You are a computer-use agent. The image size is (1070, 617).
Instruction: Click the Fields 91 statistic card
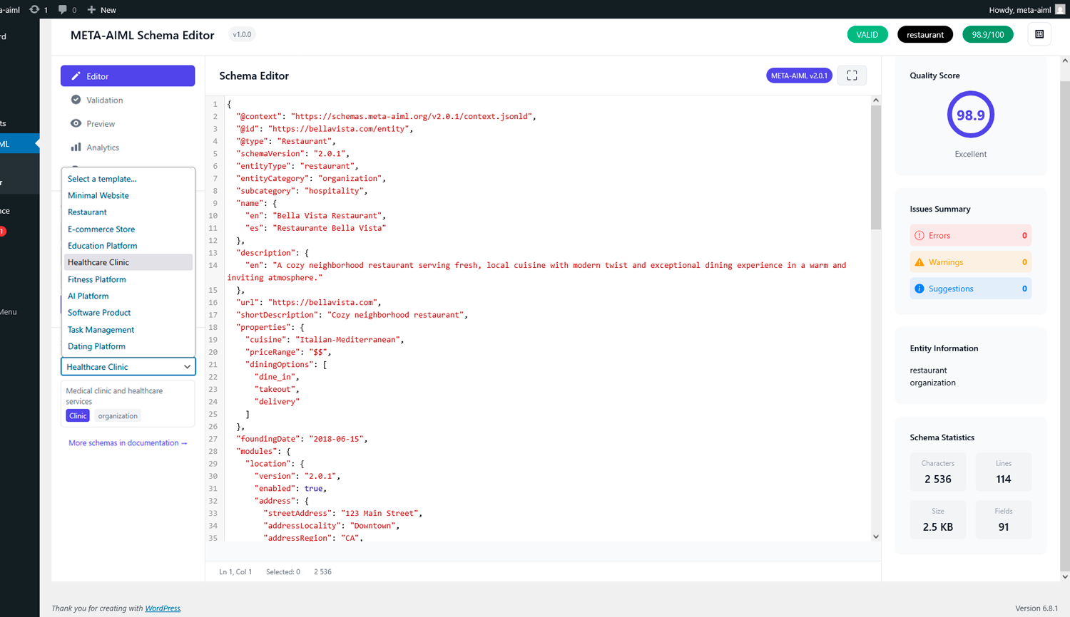click(x=1004, y=520)
